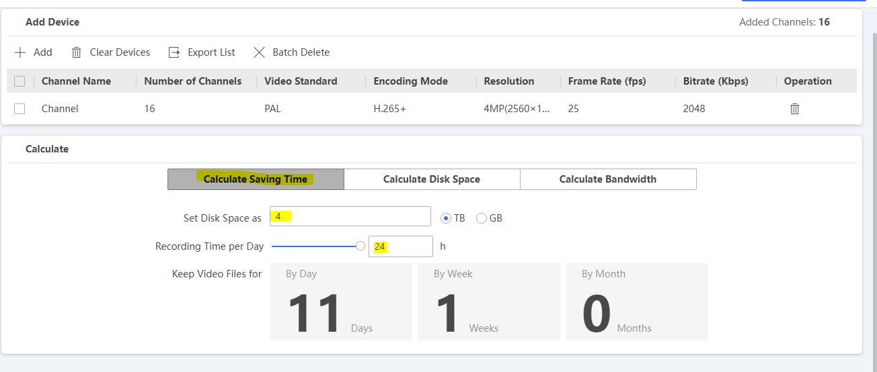The image size is (877, 372).
Task: Click the Export List icon
Action: [x=174, y=52]
